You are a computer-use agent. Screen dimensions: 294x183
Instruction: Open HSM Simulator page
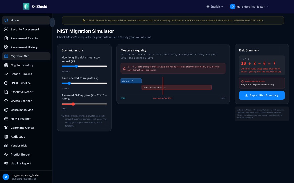[x=26, y=119]
